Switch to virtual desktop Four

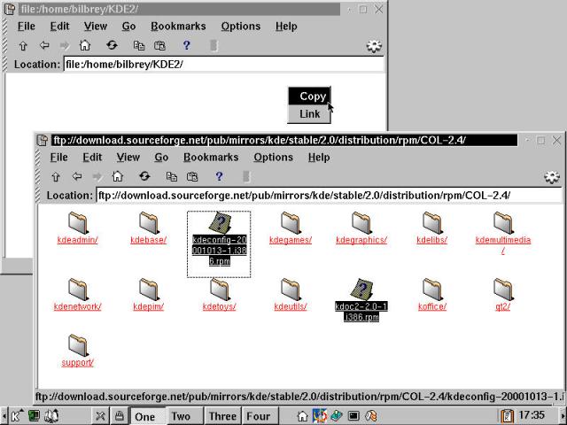tap(260, 416)
